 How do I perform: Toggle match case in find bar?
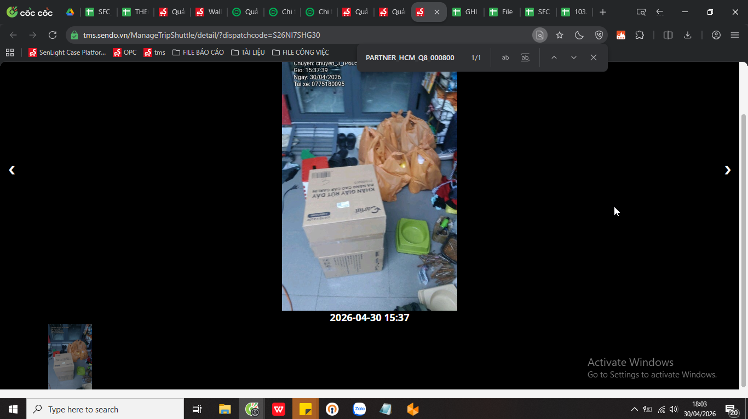point(505,57)
